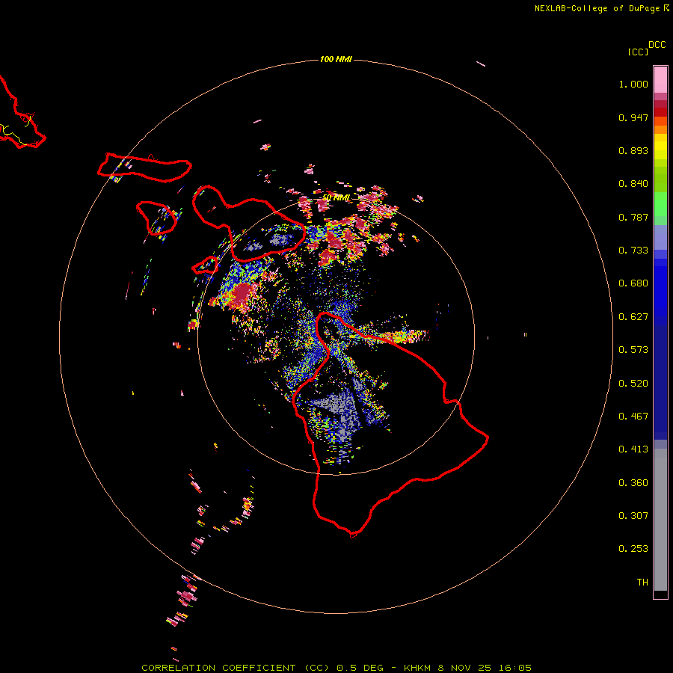Click the 0.680 colorbar value
The height and width of the screenshot is (673, 673).
click(633, 283)
